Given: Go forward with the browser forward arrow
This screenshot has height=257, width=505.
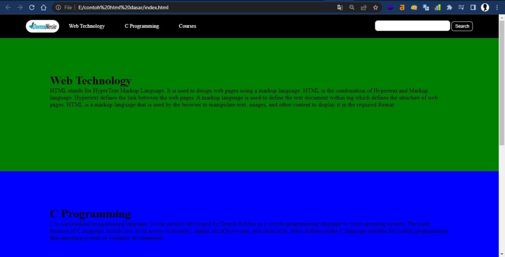Looking at the screenshot, I should (x=20, y=7).
